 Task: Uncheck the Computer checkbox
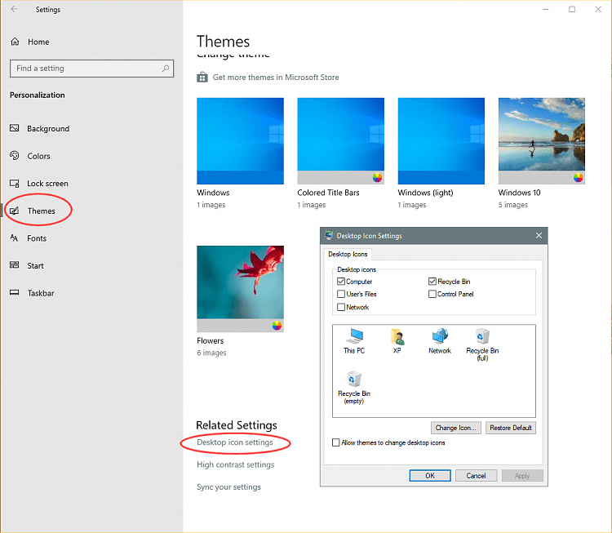(341, 281)
